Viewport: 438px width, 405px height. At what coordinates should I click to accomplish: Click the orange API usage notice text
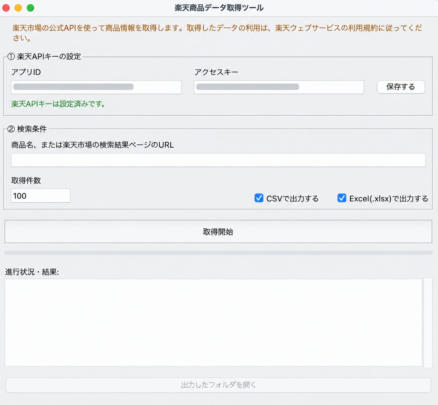tap(217, 33)
